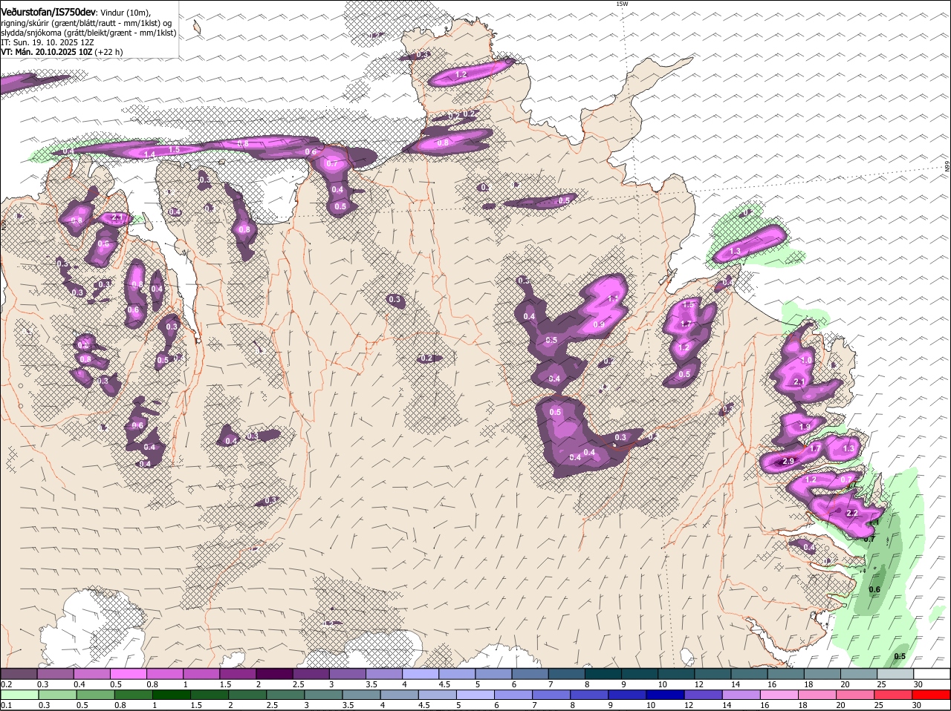
Task: Pick the snow-scale swatch above the 0.4 label
Action: point(91,674)
